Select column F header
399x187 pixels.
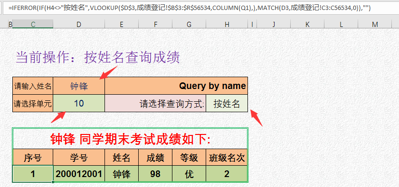coord(155,24)
